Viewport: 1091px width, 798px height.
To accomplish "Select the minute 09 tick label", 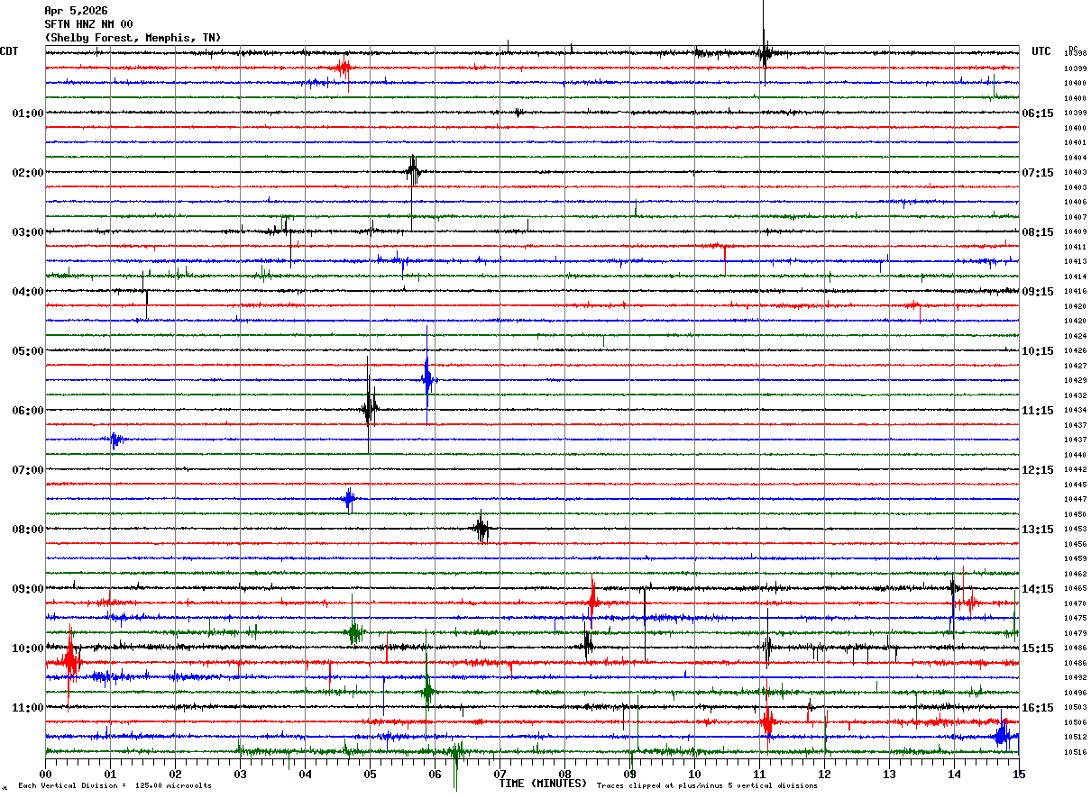I will point(629,774).
